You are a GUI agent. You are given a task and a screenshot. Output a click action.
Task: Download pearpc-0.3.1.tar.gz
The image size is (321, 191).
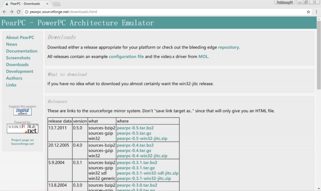[136, 168]
